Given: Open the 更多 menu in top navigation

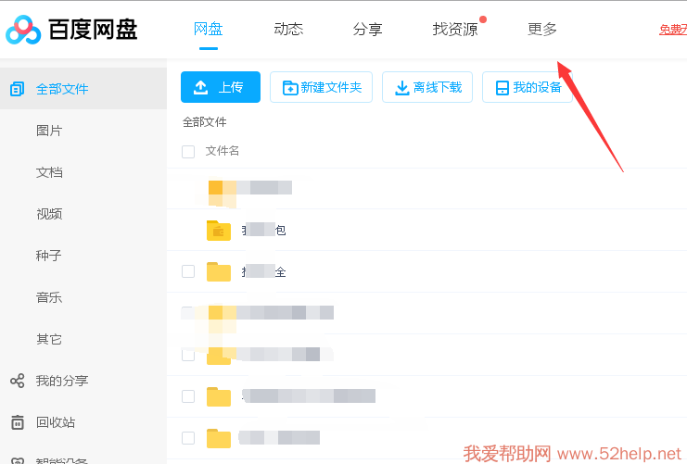Looking at the screenshot, I should [542, 29].
